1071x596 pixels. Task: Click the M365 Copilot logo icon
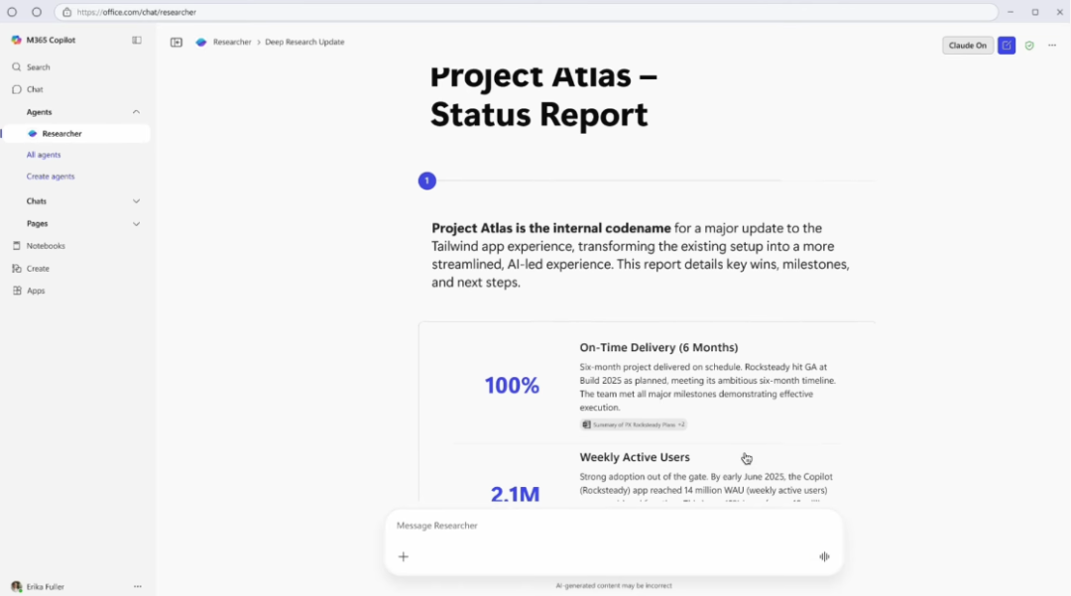coord(17,41)
